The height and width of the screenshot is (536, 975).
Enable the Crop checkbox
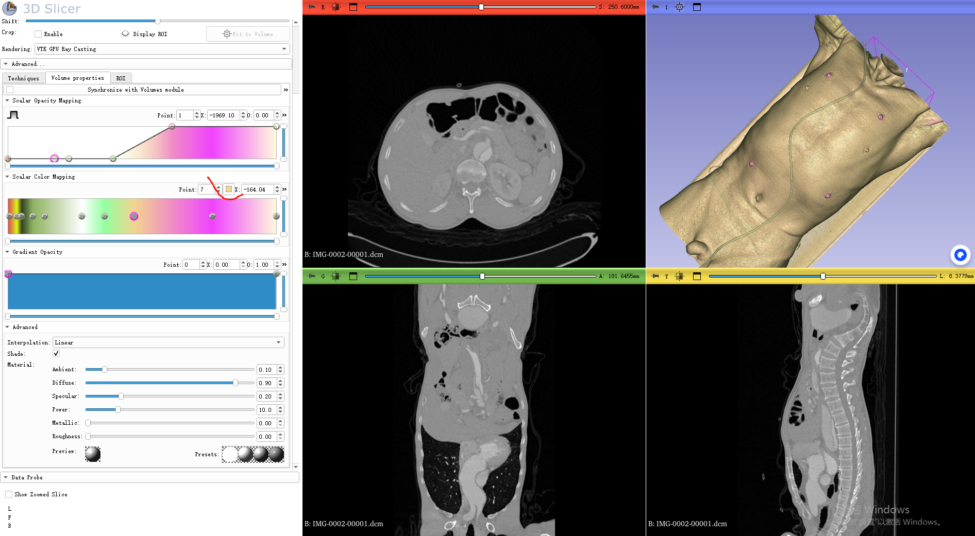[38, 34]
